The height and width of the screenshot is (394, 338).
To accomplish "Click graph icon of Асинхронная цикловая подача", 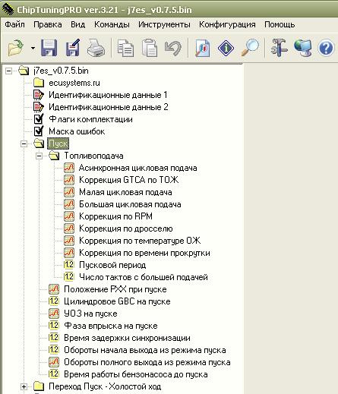I will click(x=69, y=168).
